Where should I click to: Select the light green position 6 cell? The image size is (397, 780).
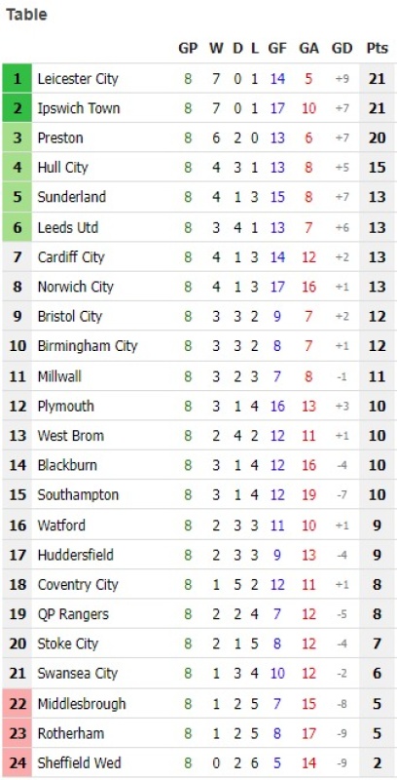[x=18, y=227]
